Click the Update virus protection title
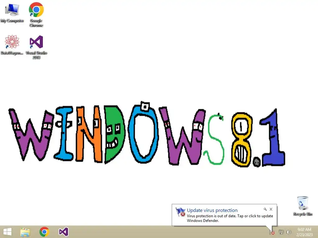Viewport: 318px width, 238px height. pyautogui.click(x=212, y=210)
